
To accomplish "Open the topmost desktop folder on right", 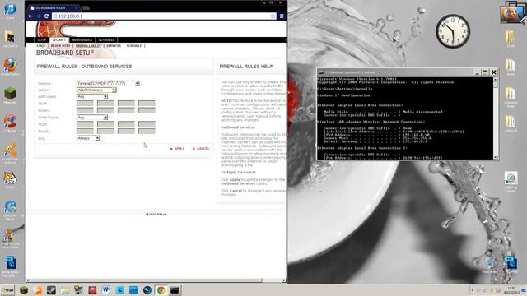I will tap(511, 39).
